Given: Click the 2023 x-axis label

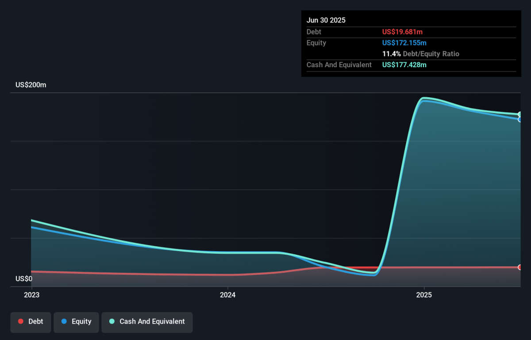Looking at the screenshot, I should pyautogui.click(x=31, y=294).
